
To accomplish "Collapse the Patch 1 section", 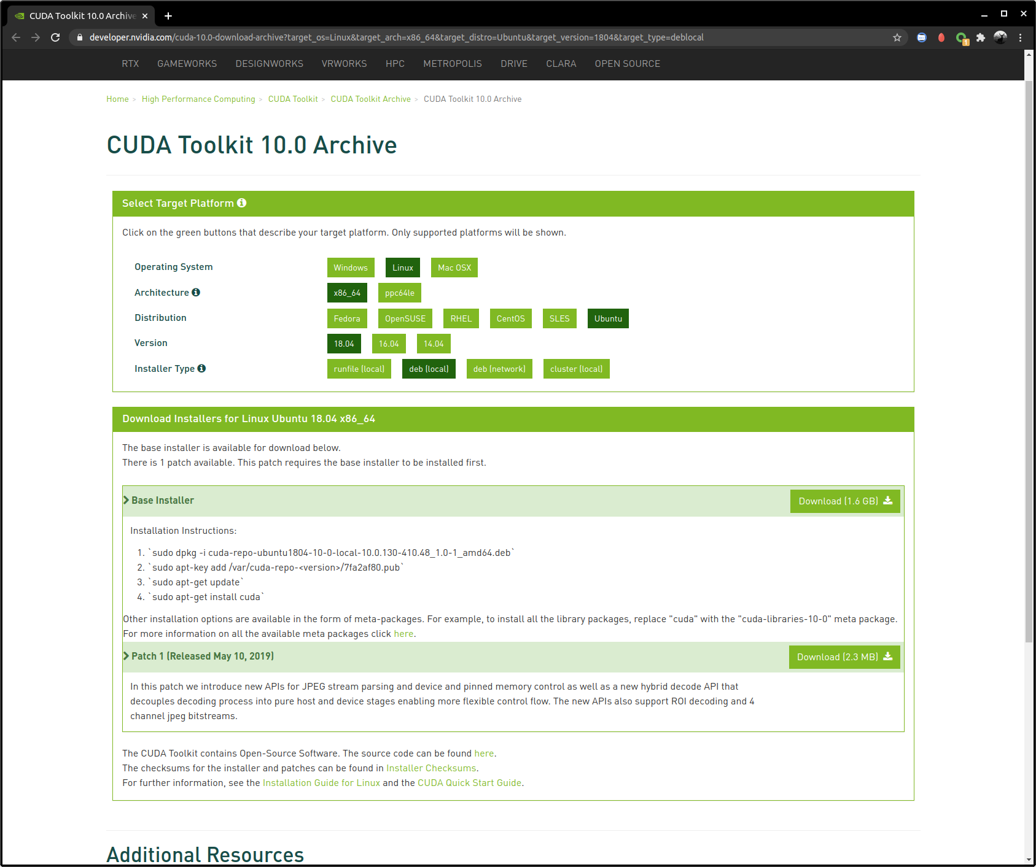I will [x=199, y=657].
